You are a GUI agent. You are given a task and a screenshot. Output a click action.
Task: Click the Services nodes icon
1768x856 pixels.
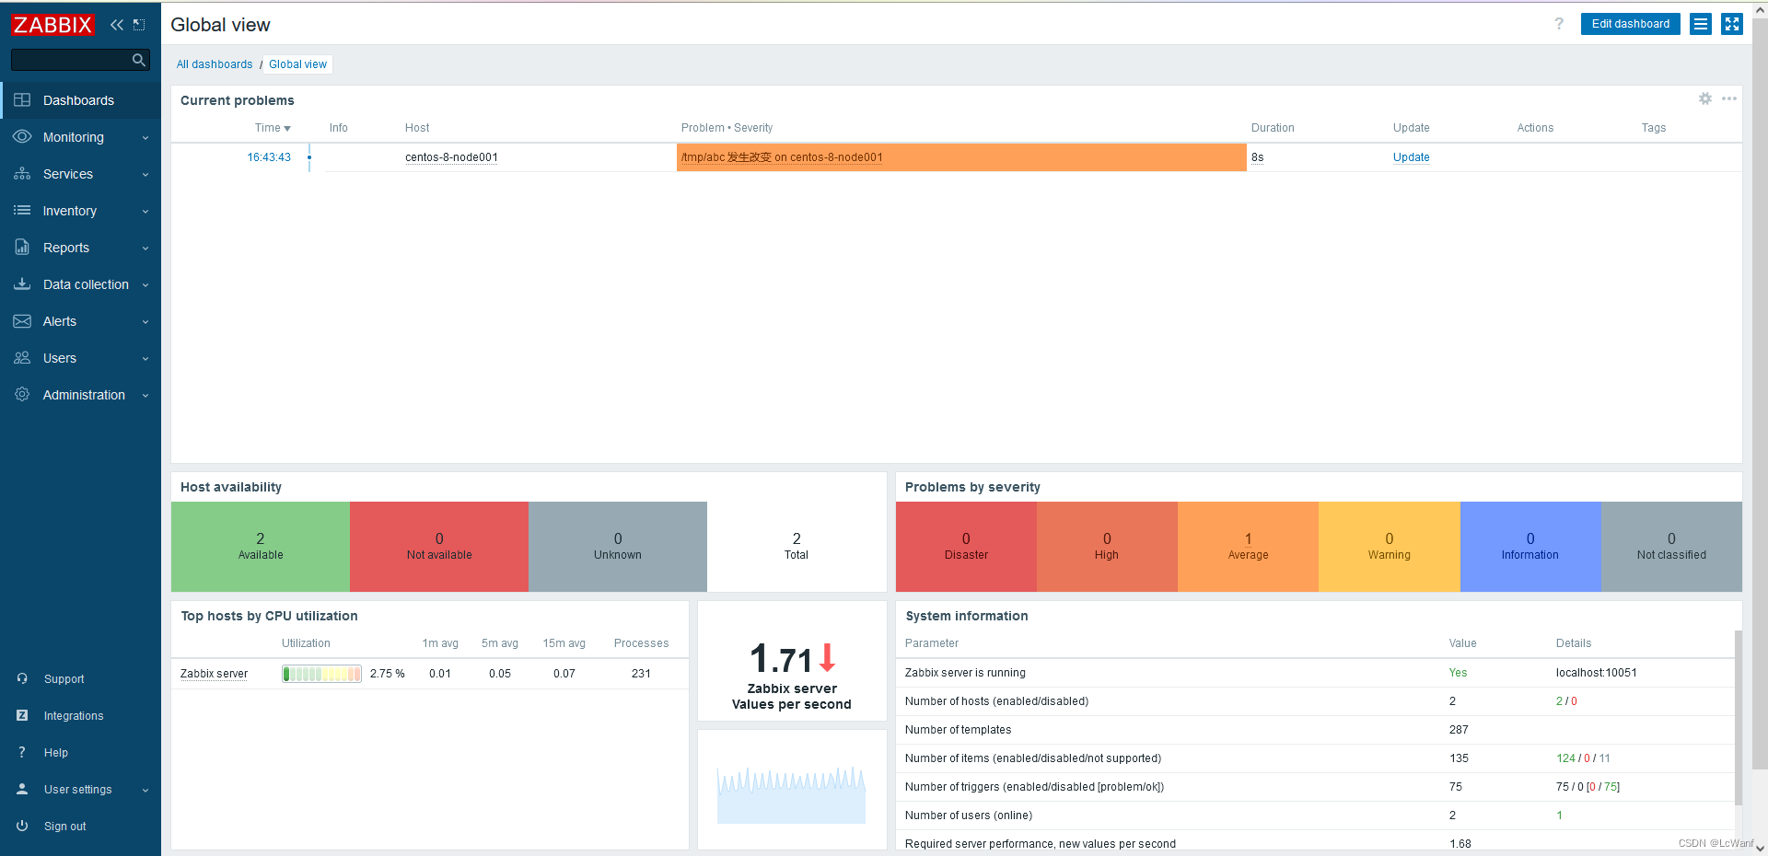pos(22,173)
